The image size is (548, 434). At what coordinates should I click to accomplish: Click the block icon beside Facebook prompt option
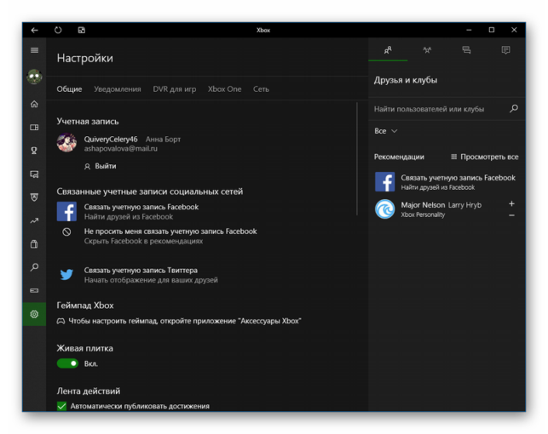66,232
